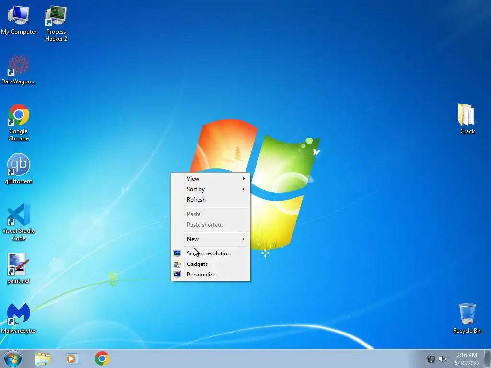
Task: Open the Screen resolution menu entry
Action: (x=210, y=253)
